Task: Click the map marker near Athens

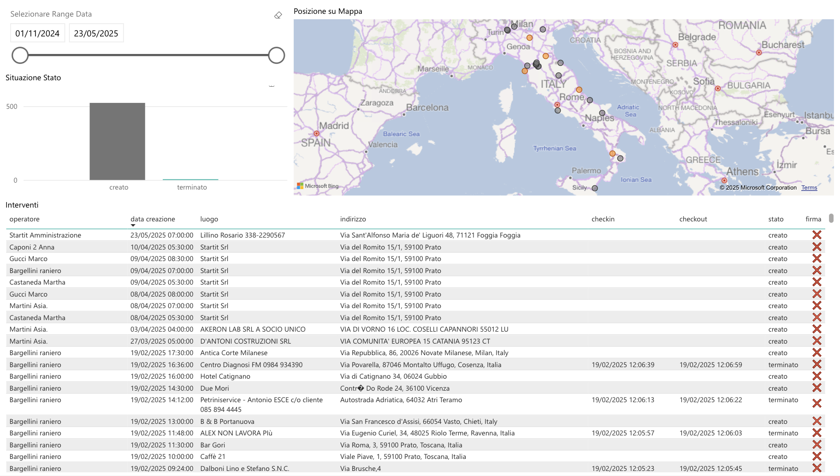Action: (724, 180)
